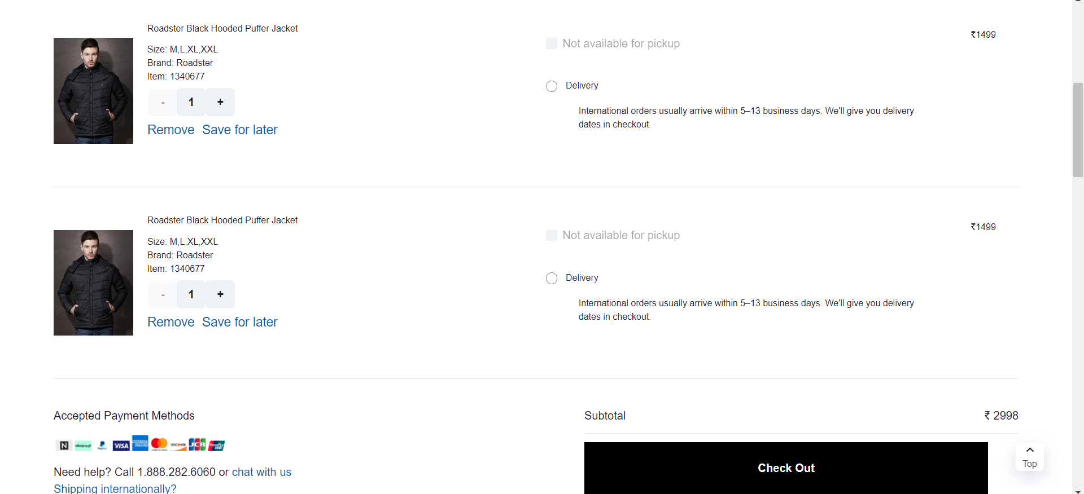
Task: Click the Nordstrom card payment icon
Action: click(x=64, y=446)
